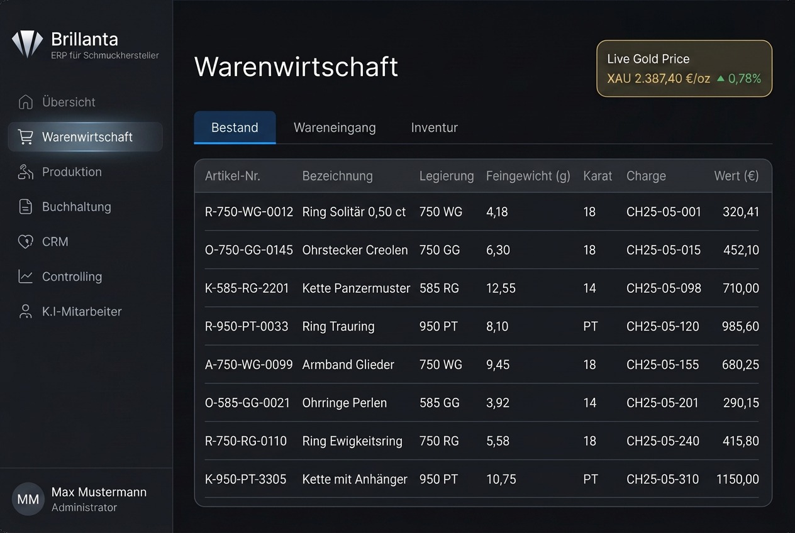Viewport: 795px width, 533px height.
Task: Click the Warenwirtschaft page heading
Action: coord(296,67)
